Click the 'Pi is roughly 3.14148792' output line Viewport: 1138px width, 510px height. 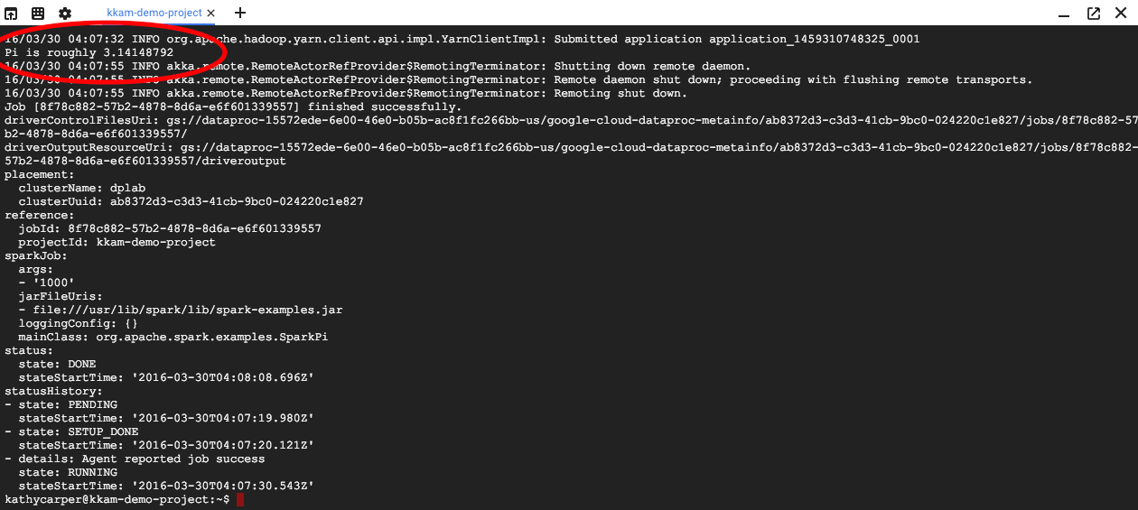(89, 52)
